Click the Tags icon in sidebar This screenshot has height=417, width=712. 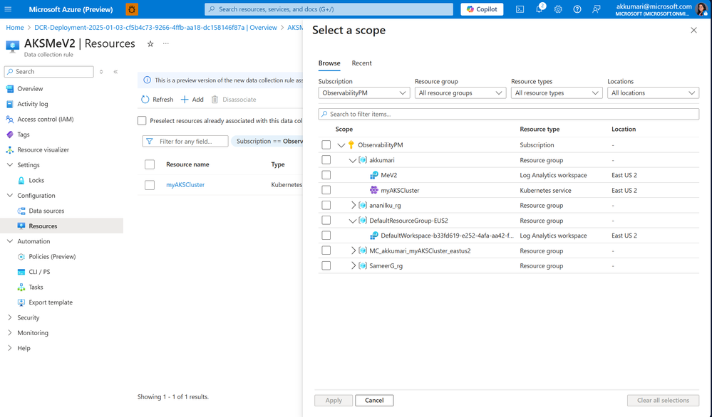pyautogui.click(x=9, y=134)
